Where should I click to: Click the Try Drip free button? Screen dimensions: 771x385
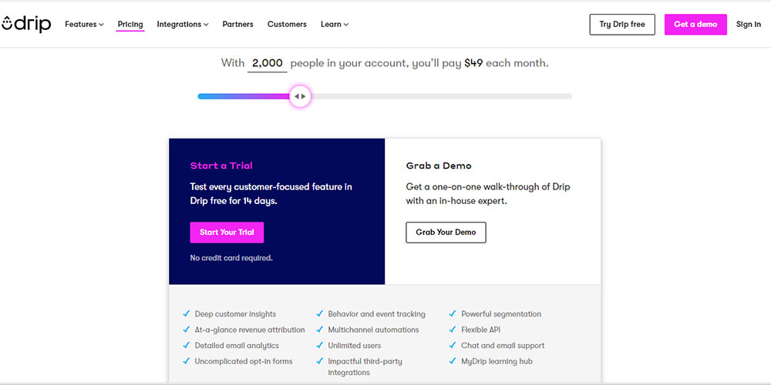point(622,25)
